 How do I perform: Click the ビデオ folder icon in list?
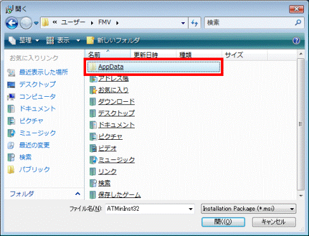pos(93,149)
